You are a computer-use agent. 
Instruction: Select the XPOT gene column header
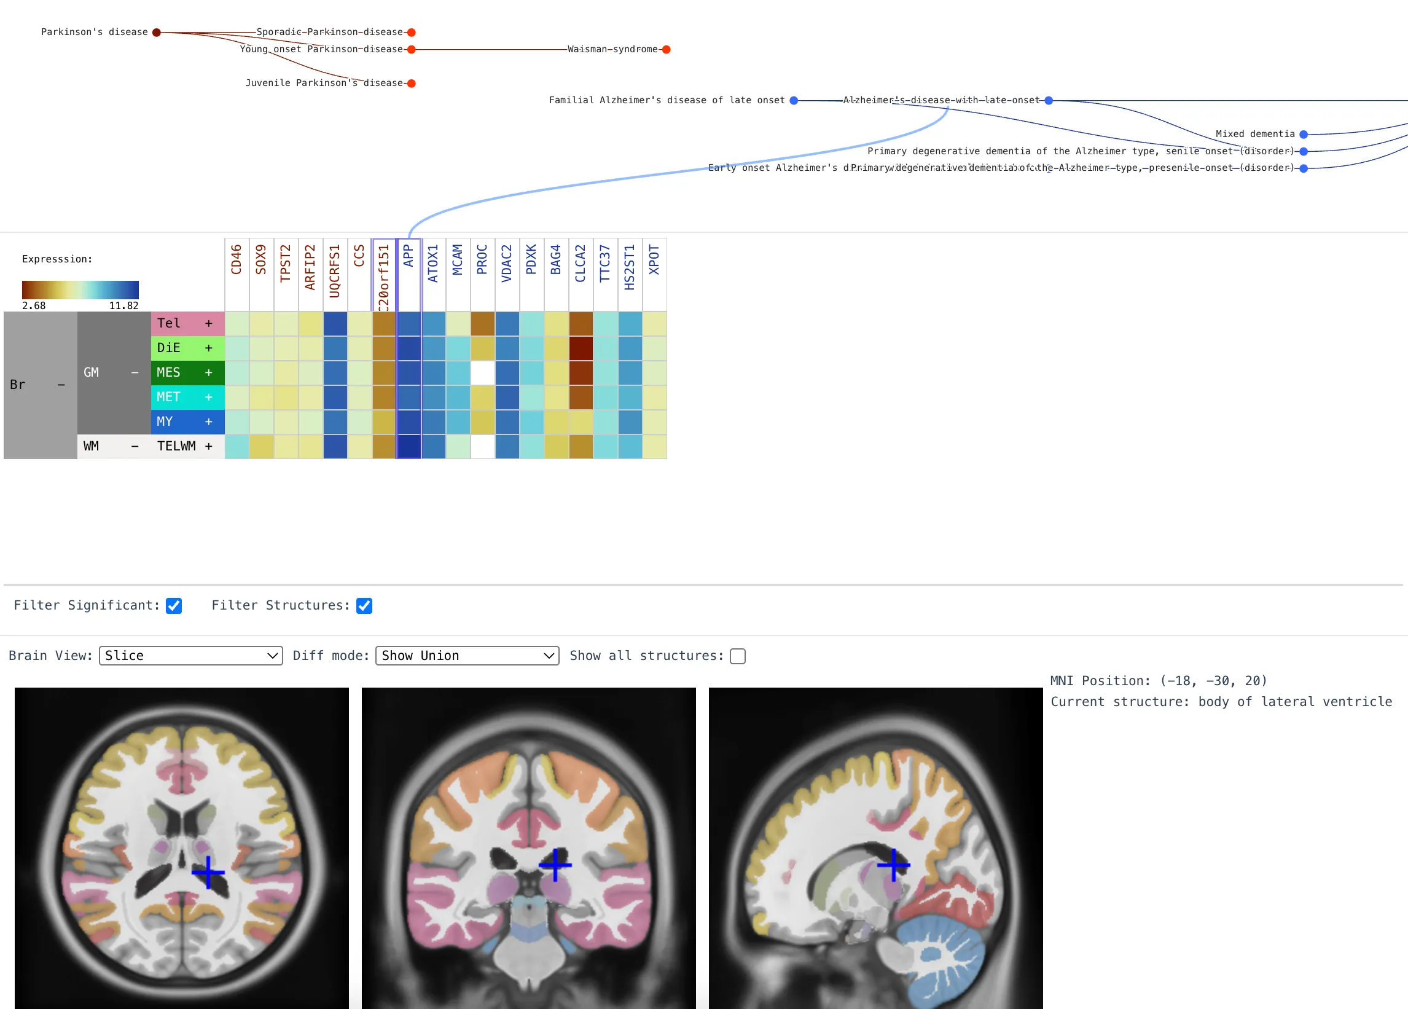[654, 275]
